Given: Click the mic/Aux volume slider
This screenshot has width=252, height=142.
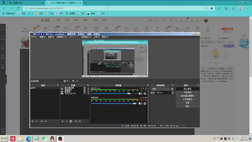Looking at the screenshot, I should 114,93.
